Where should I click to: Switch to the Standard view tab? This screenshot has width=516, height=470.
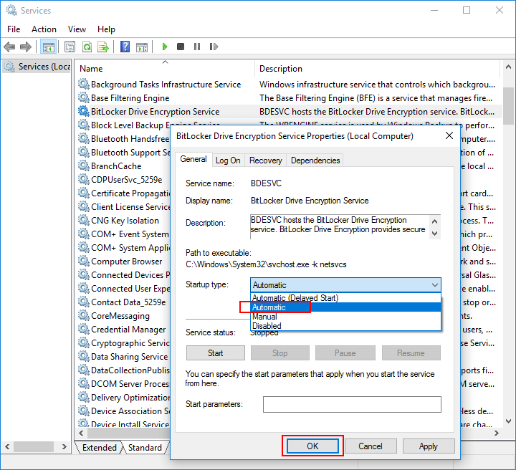(x=145, y=448)
